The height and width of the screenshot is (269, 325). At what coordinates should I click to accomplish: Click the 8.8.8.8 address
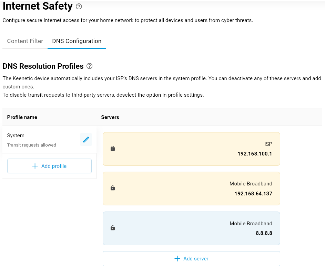264,233
